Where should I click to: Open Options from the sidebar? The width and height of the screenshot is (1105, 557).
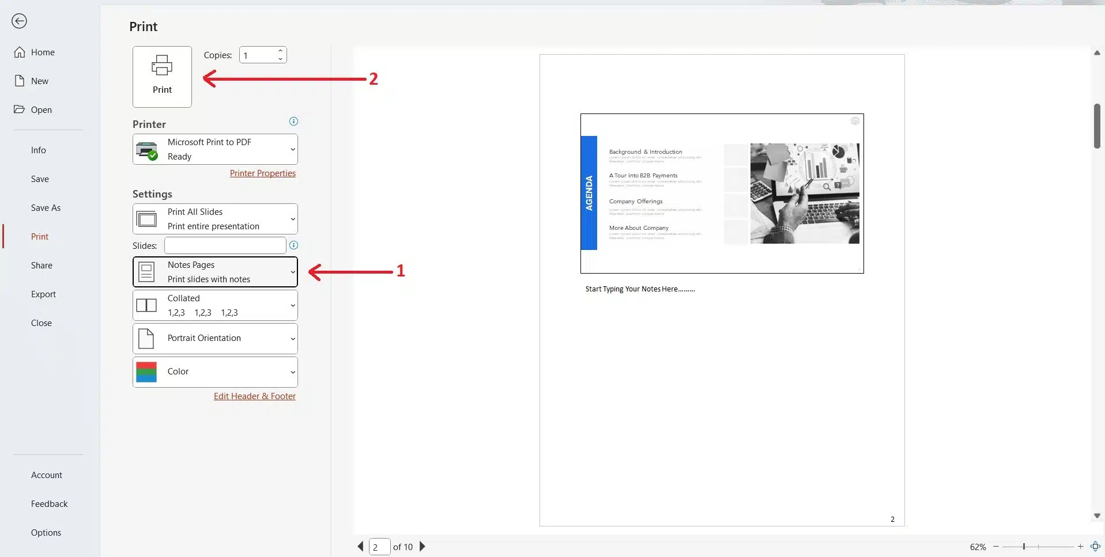pos(46,532)
